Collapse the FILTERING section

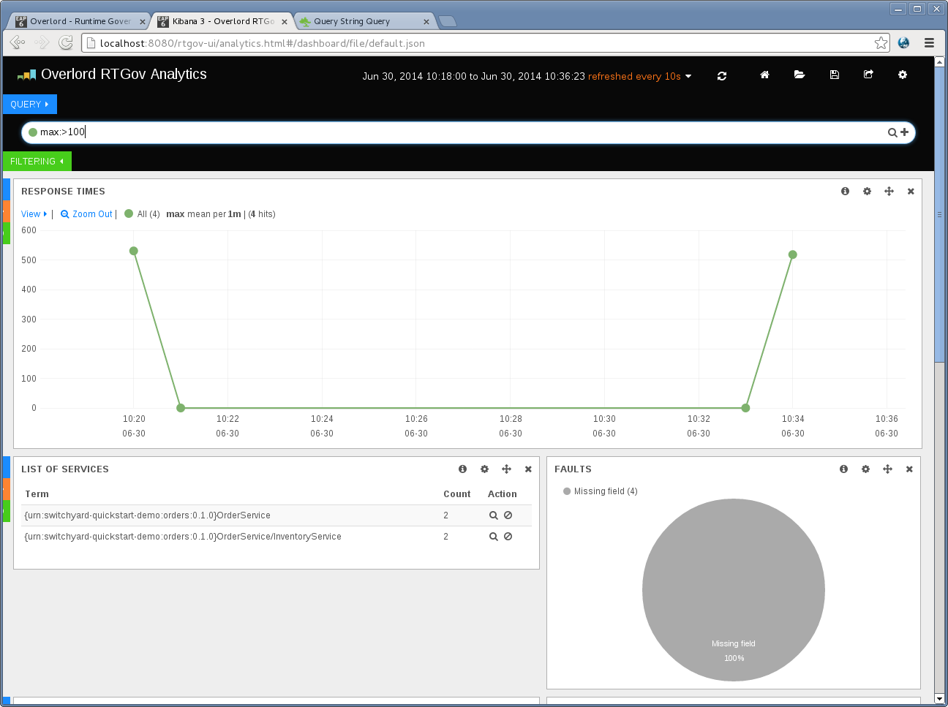(x=37, y=161)
